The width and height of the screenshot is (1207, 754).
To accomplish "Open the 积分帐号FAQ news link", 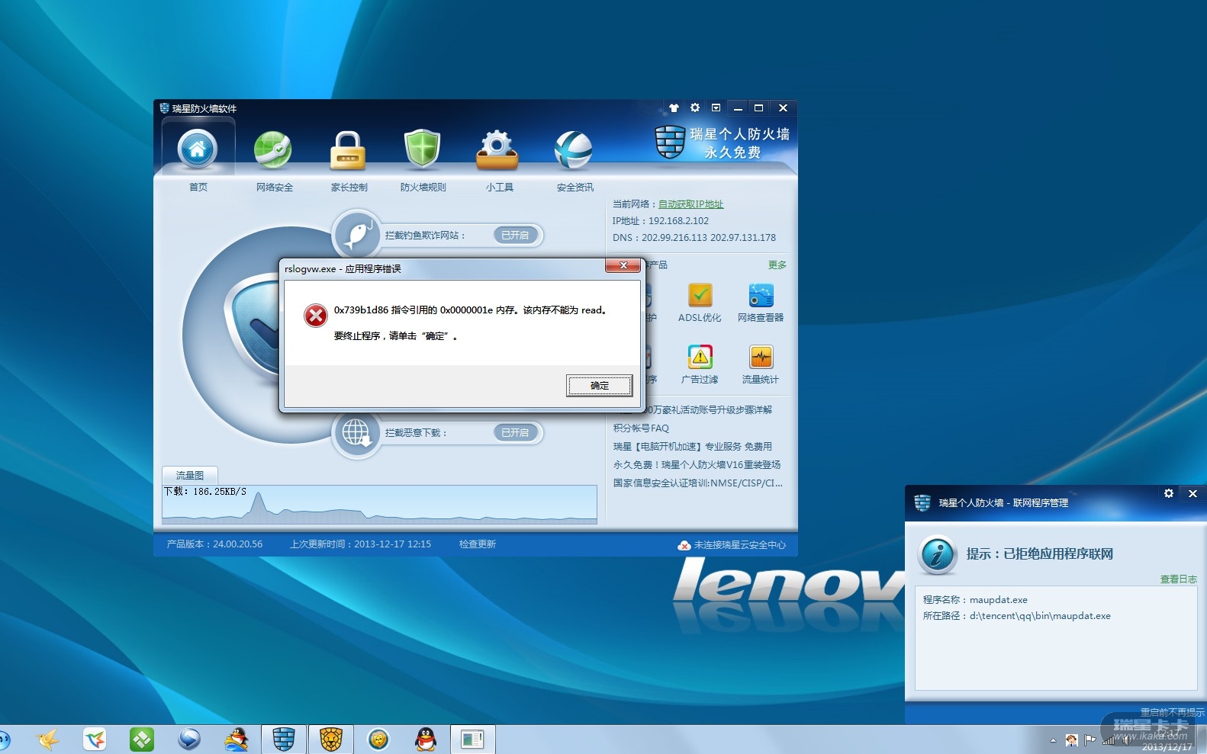I will click(641, 428).
